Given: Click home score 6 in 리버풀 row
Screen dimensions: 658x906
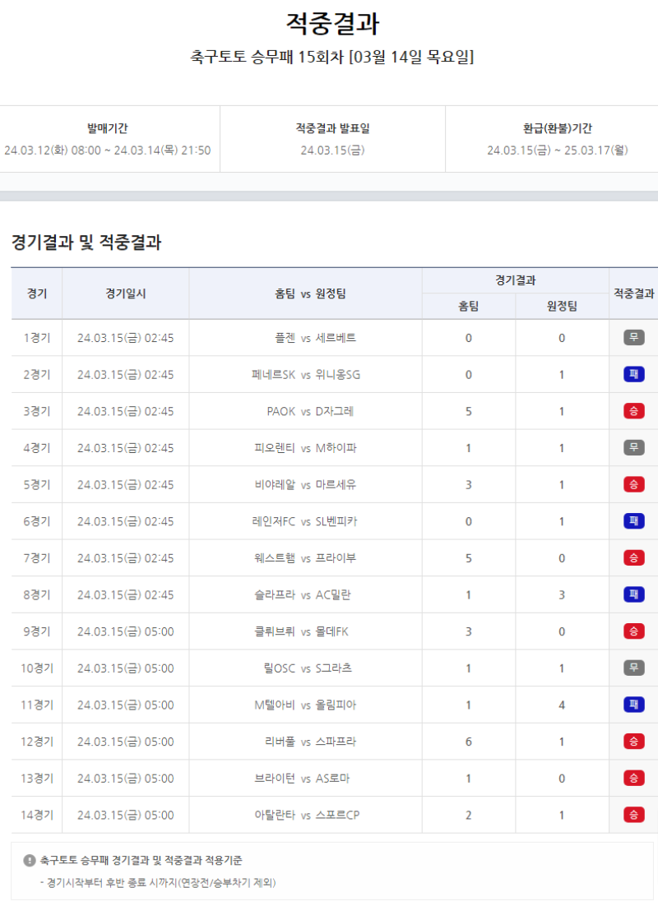Looking at the screenshot, I should [x=468, y=742].
